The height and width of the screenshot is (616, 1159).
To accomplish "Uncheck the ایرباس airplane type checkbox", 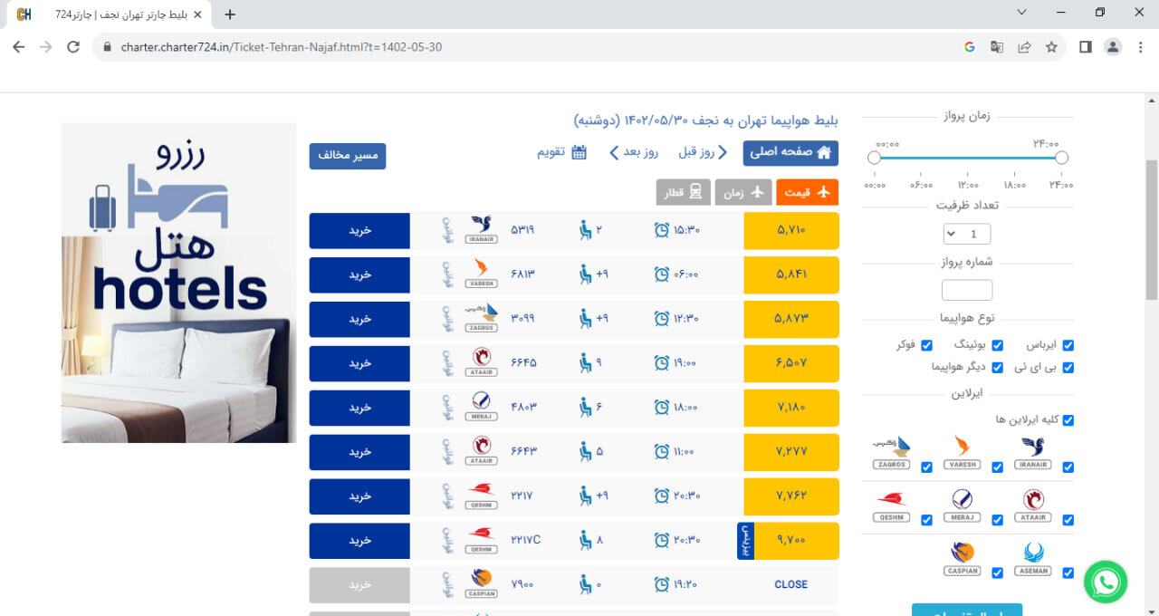I will [x=1068, y=345].
